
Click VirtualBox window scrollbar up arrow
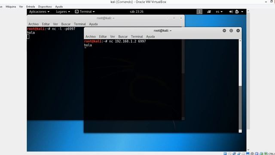coord(248,11)
